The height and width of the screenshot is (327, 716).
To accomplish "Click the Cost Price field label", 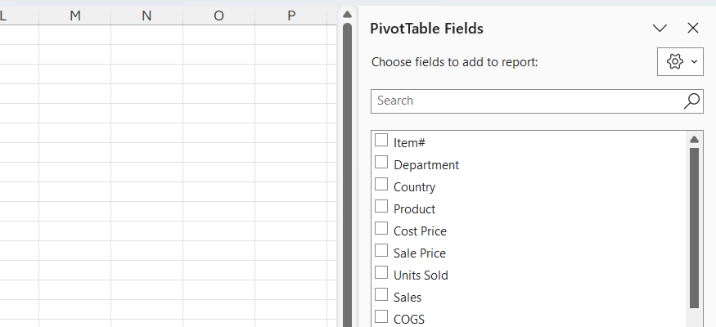I will pos(420,231).
